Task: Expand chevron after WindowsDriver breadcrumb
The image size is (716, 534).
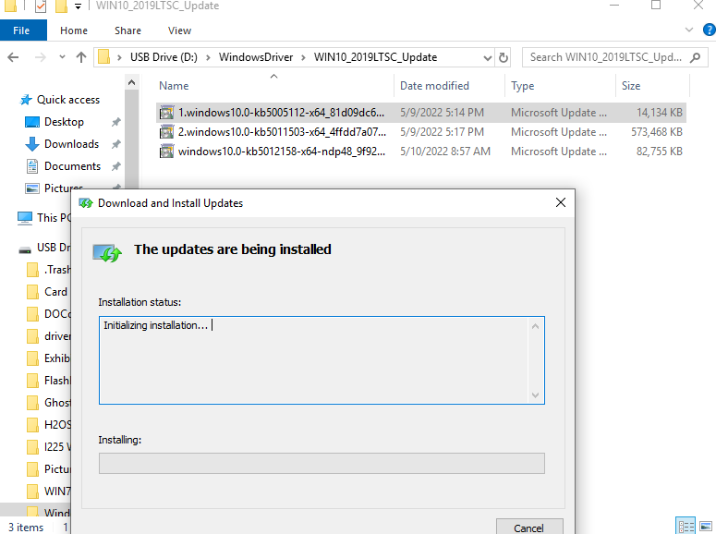Action: (x=303, y=57)
